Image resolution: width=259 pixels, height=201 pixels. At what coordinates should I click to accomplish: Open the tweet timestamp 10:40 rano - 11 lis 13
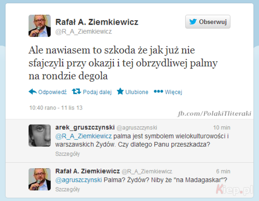56,108
